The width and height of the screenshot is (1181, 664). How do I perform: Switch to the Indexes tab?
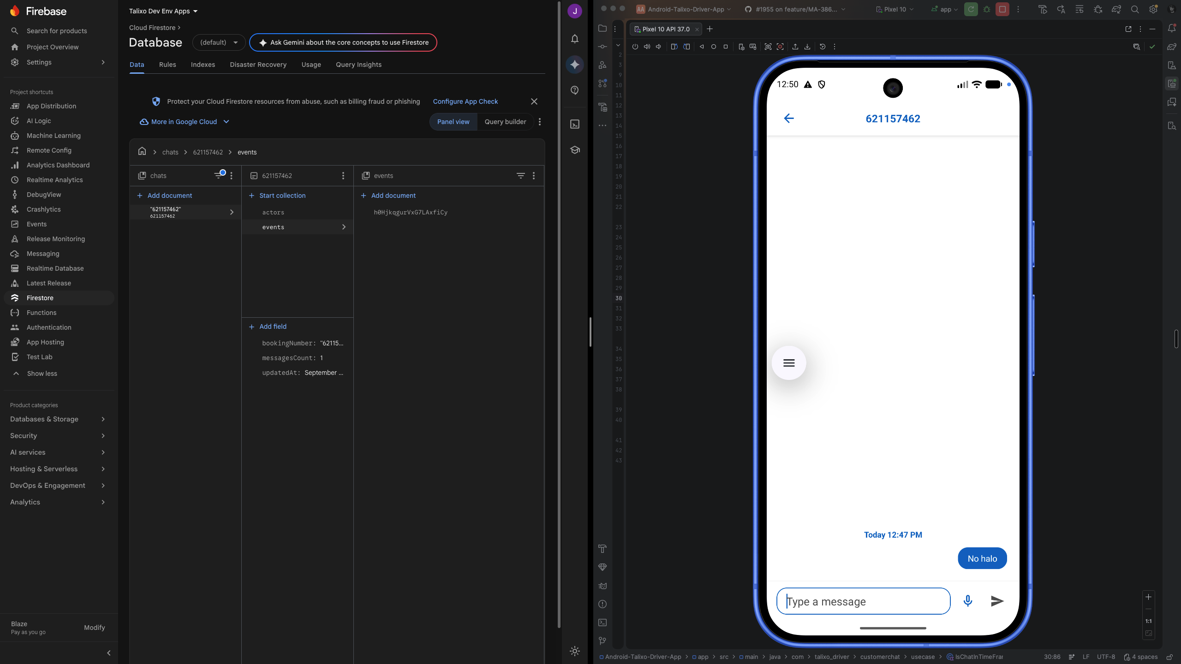(x=203, y=65)
